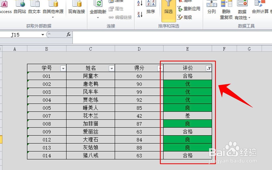The height and width of the screenshot is (170, 272).
Task: Select the name cell 唐老鸭
Action: 91,84
